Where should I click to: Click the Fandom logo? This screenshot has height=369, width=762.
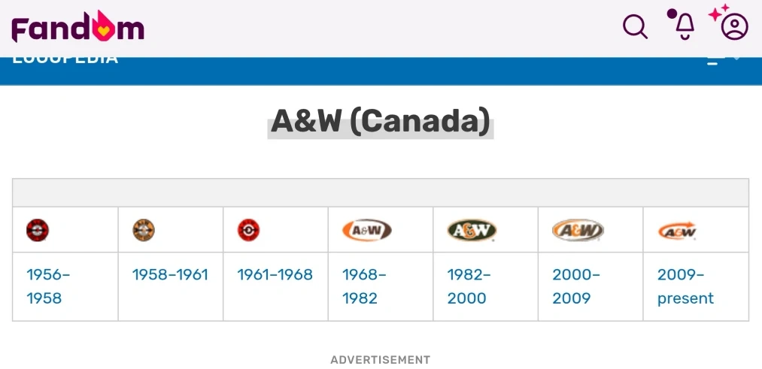click(77, 29)
